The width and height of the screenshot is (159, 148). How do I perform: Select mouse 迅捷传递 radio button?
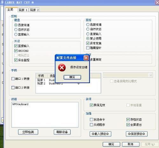(88, 25)
